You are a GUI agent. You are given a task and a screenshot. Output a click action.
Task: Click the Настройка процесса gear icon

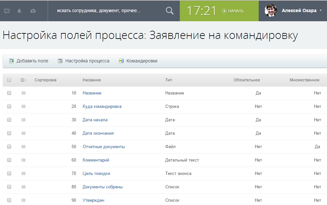pos(60,61)
